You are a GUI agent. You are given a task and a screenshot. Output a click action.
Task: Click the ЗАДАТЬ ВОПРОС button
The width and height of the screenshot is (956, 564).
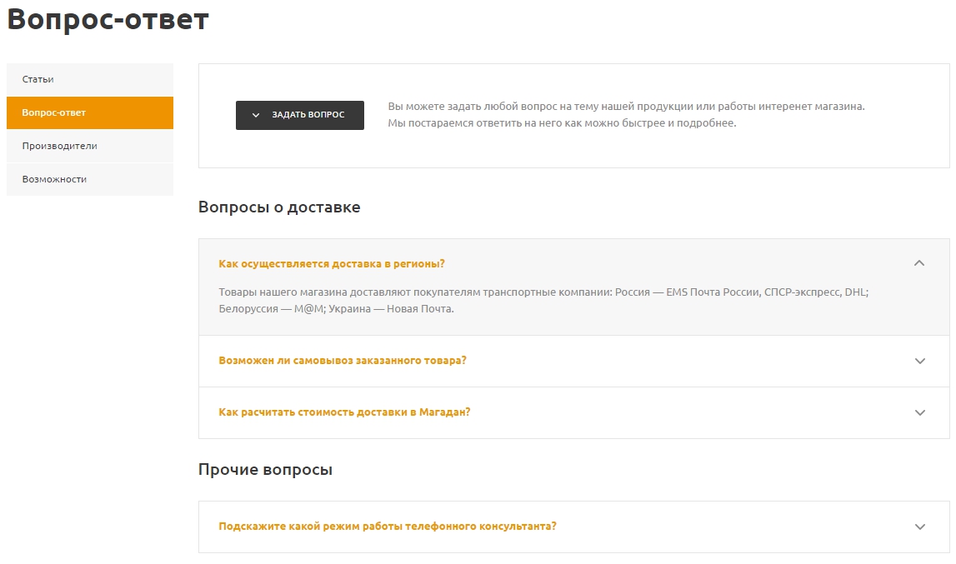[300, 115]
